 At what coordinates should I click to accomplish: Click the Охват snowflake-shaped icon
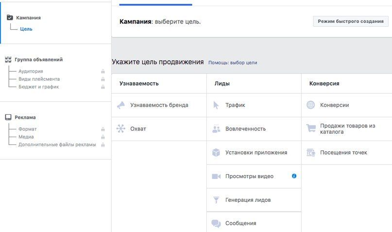click(x=121, y=128)
